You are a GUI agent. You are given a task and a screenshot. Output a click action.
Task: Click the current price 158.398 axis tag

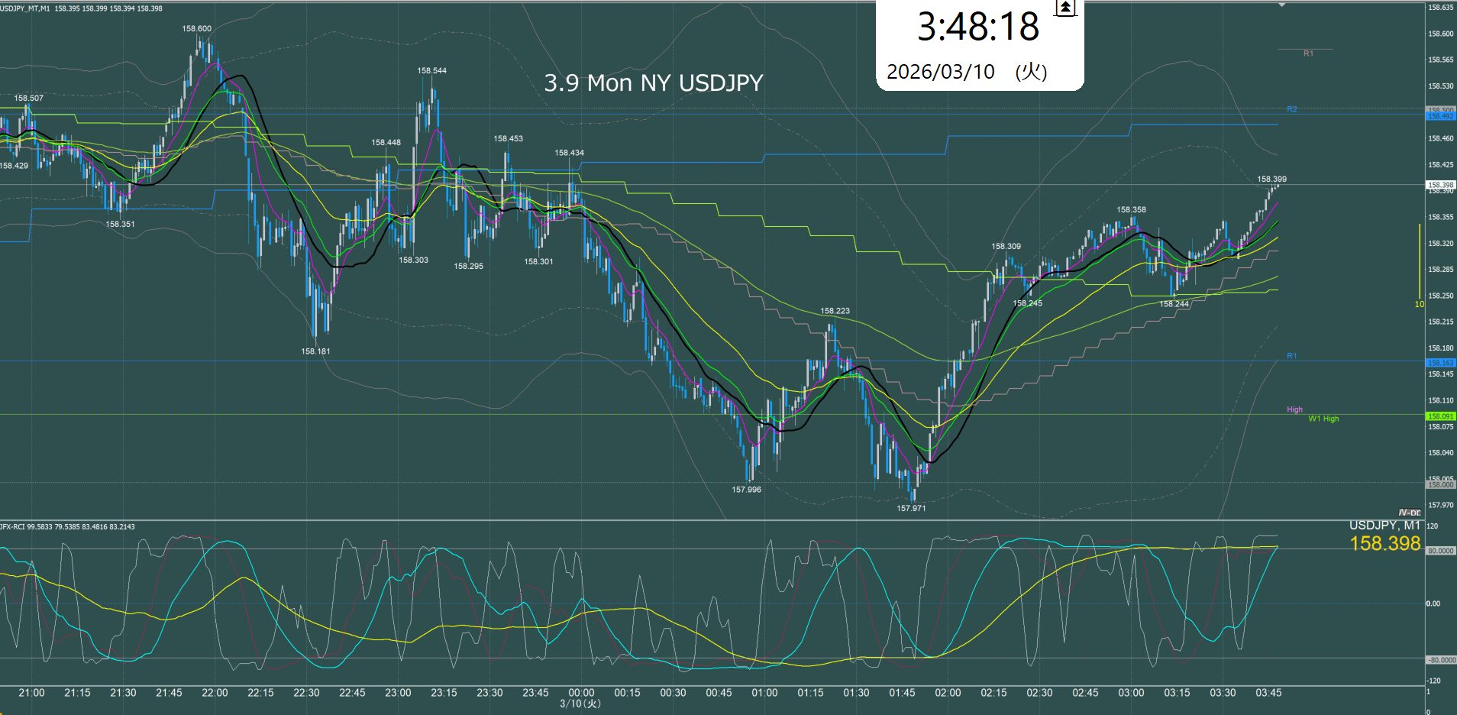(1440, 185)
